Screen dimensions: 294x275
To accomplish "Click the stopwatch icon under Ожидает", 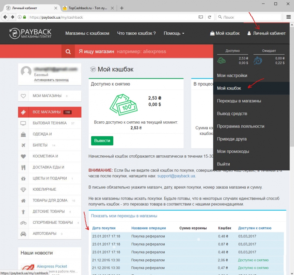I will pyautogui.click(x=258, y=60).
